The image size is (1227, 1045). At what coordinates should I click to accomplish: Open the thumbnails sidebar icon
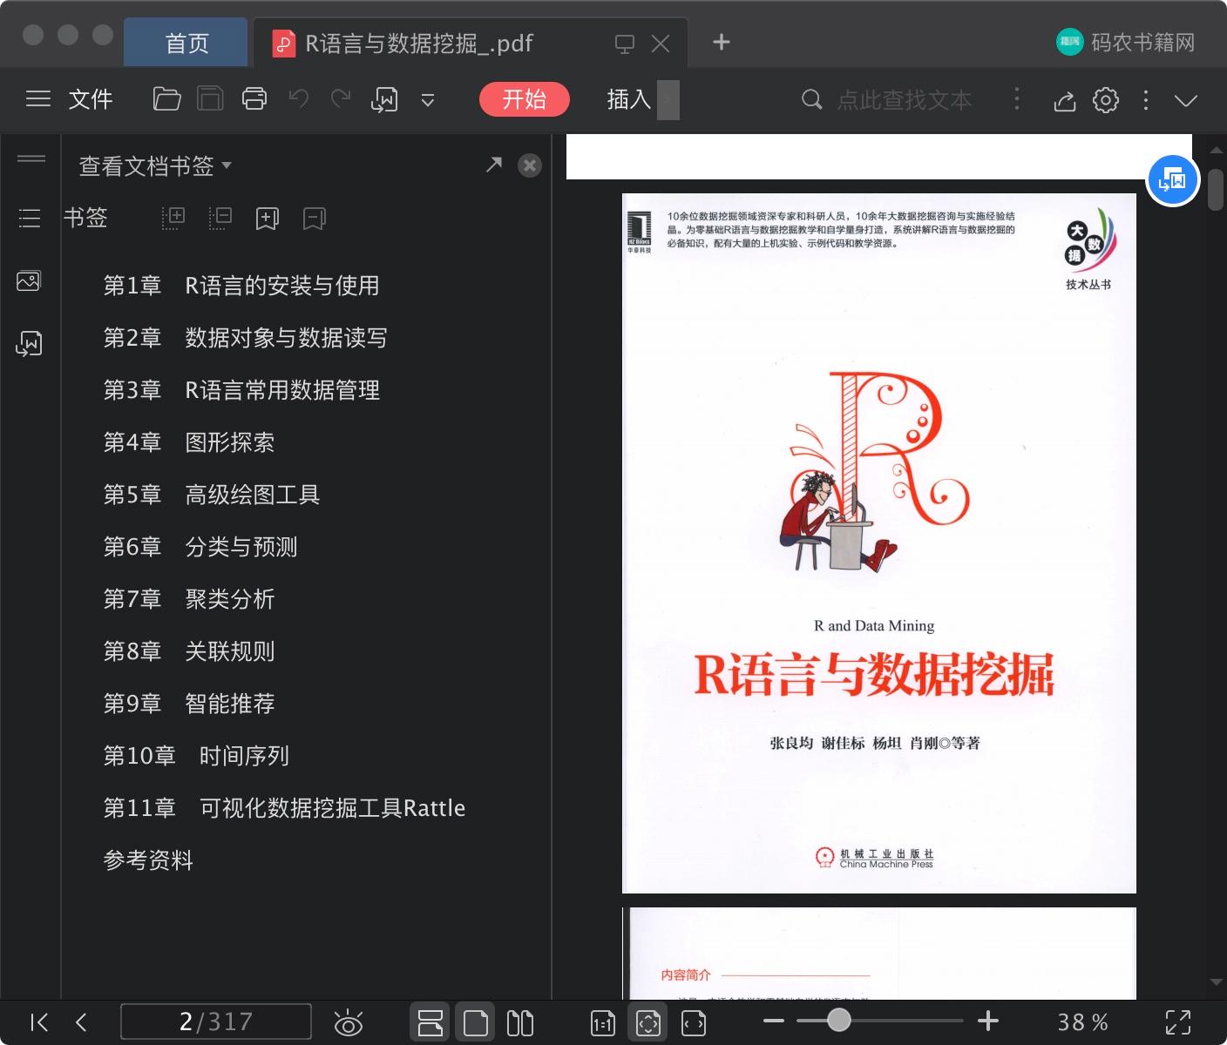(x=29, y=280)
